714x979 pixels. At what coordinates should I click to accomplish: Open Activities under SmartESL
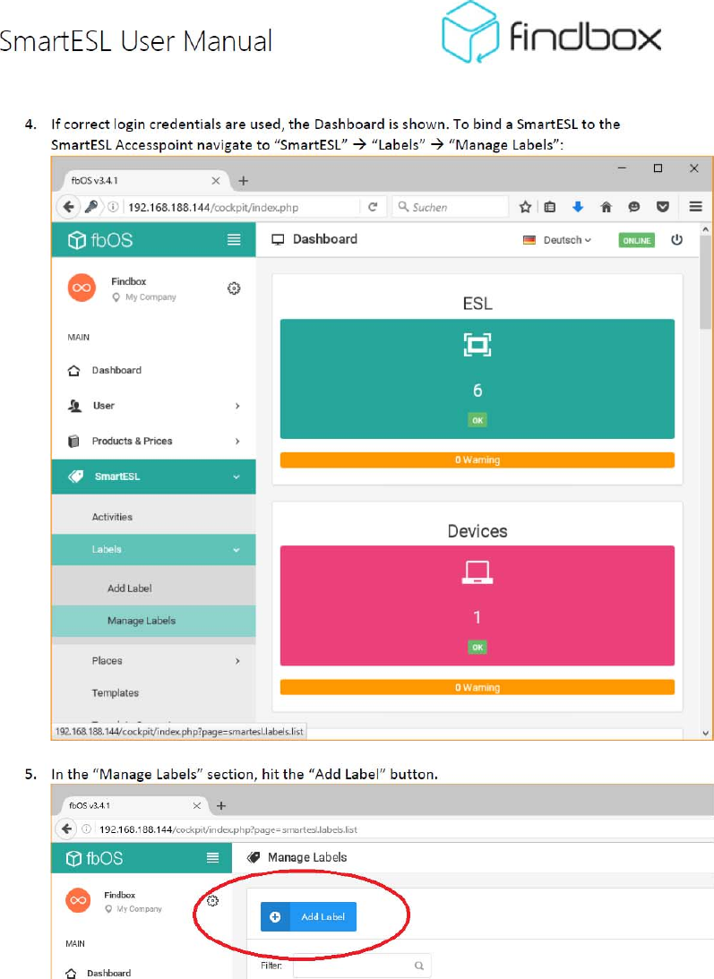(112, 517)
